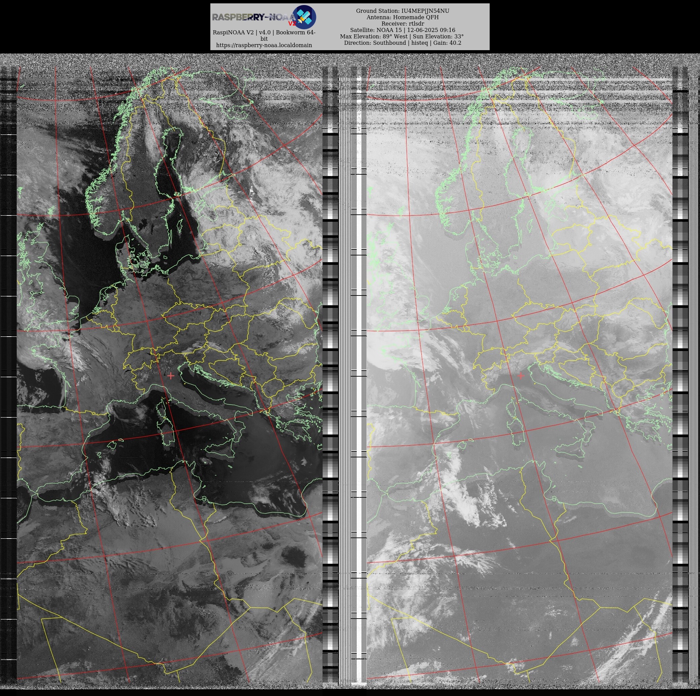Select the 'Receiver: rtlsdr' line
The height and width of the screenshot is (696, 700).
pos(403,24)
